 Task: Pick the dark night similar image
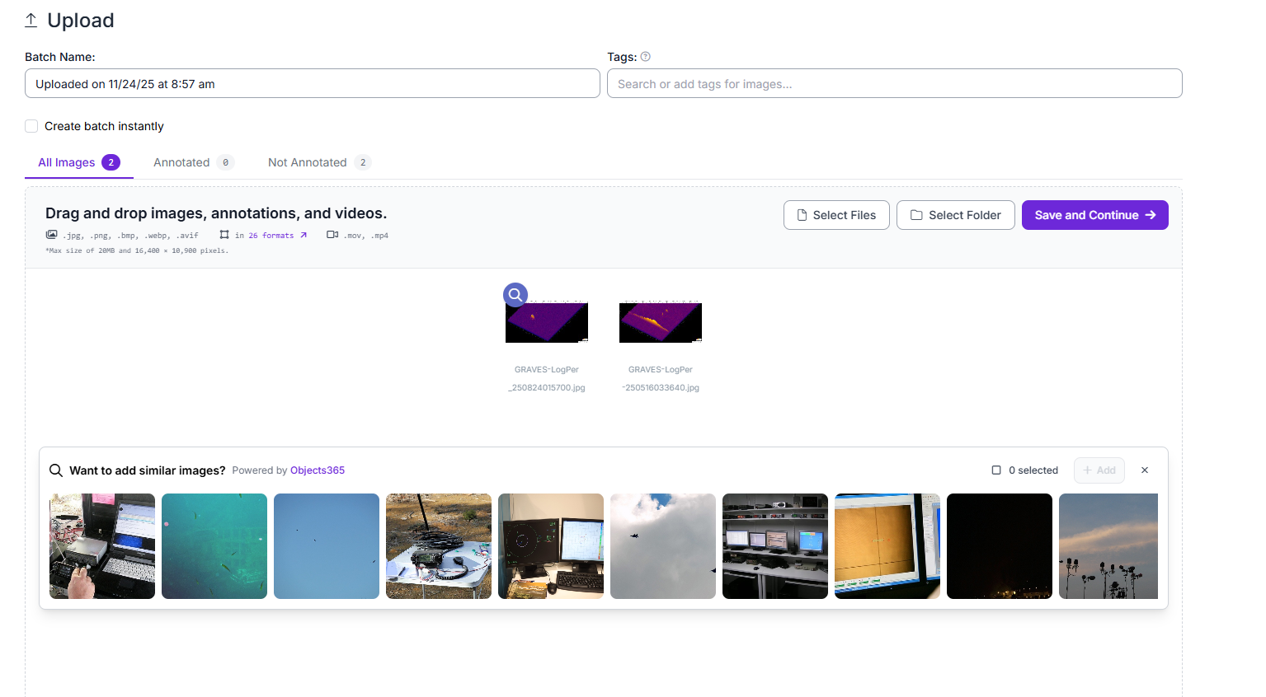tap(1000, 546)
